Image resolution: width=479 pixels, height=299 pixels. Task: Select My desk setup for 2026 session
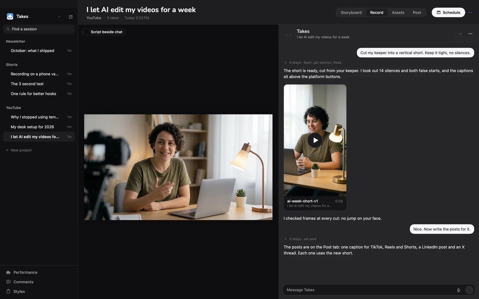pyautogui.click(x=39, y=127)
